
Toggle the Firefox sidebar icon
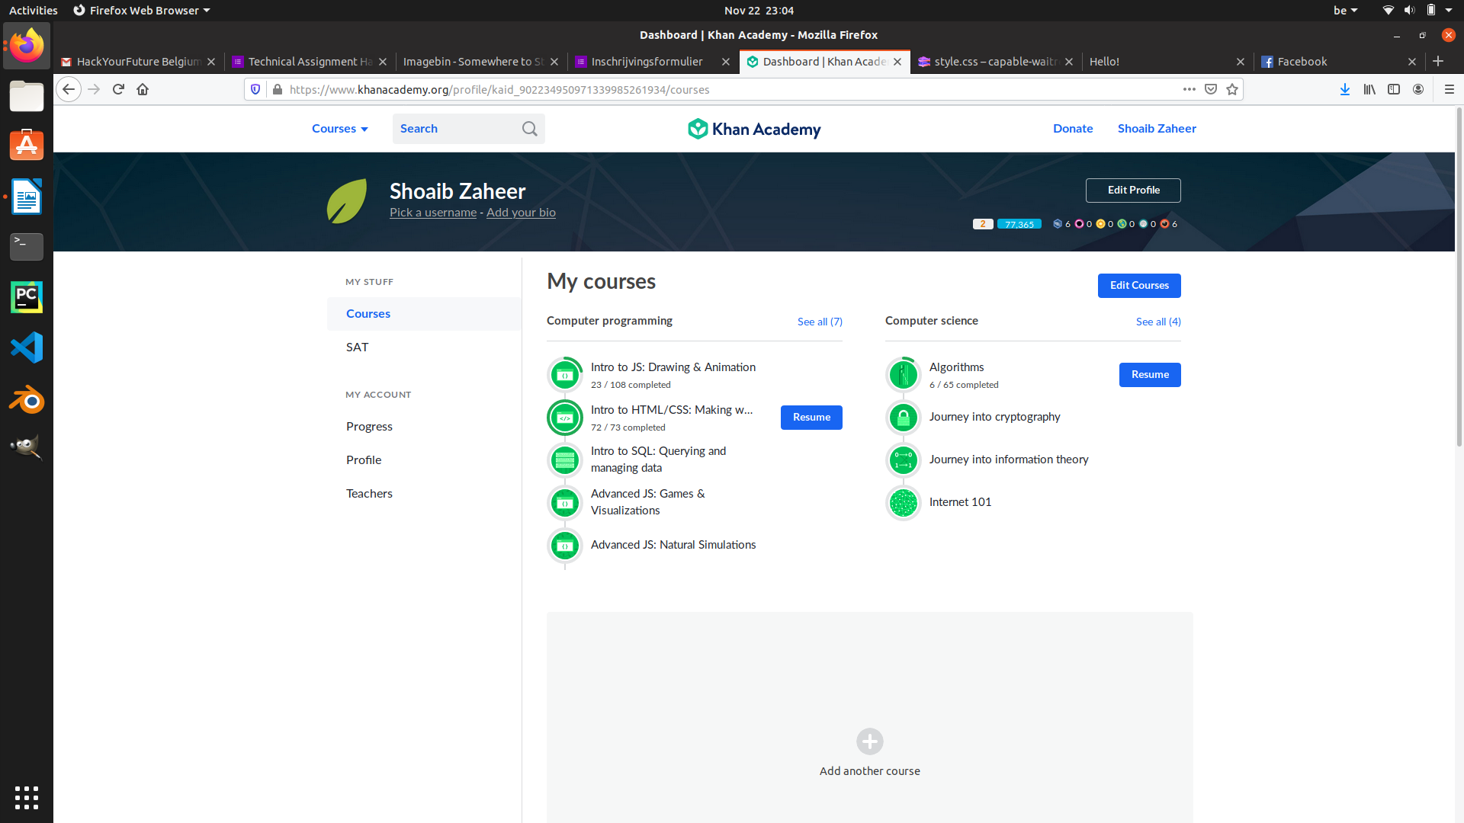(x=1394, y=89)
